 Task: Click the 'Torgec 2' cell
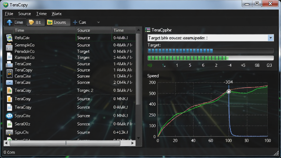(x=85, y=91)
